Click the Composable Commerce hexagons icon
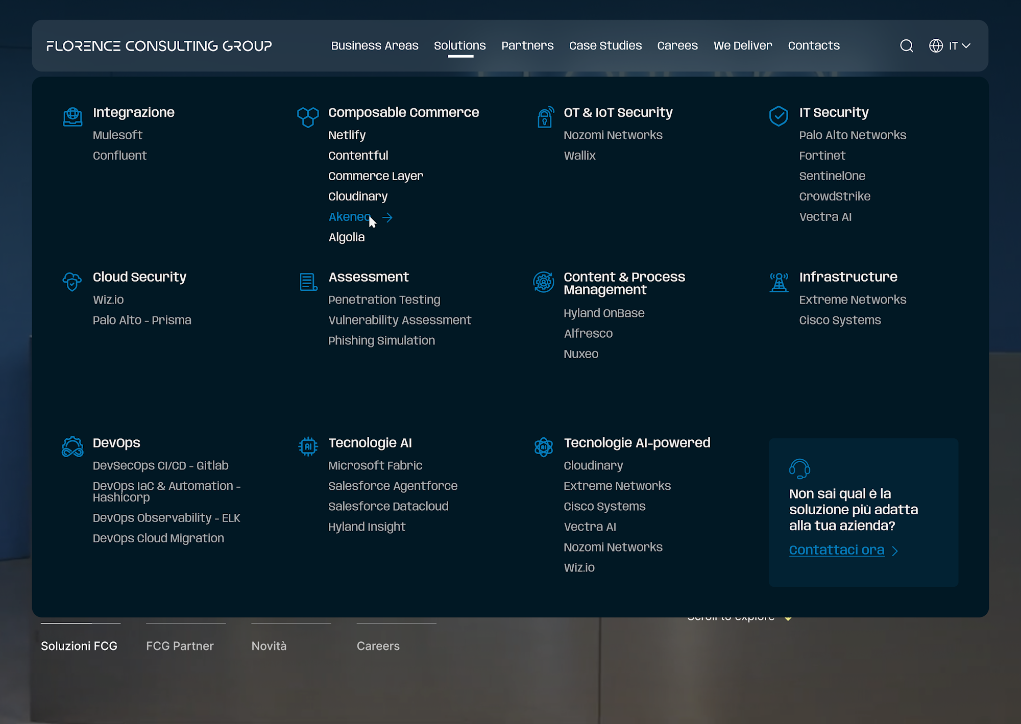Image resolution: width=1021 pixels, height=724 pixels. click(308, 117)
